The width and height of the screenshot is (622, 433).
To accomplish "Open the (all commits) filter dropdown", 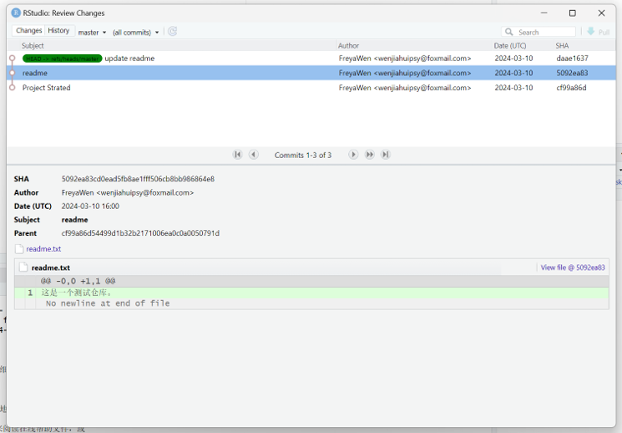I will [135, 33].
